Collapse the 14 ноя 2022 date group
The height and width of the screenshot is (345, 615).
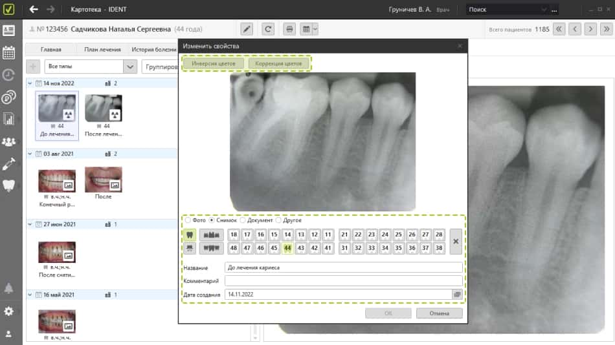click(30, 83)
